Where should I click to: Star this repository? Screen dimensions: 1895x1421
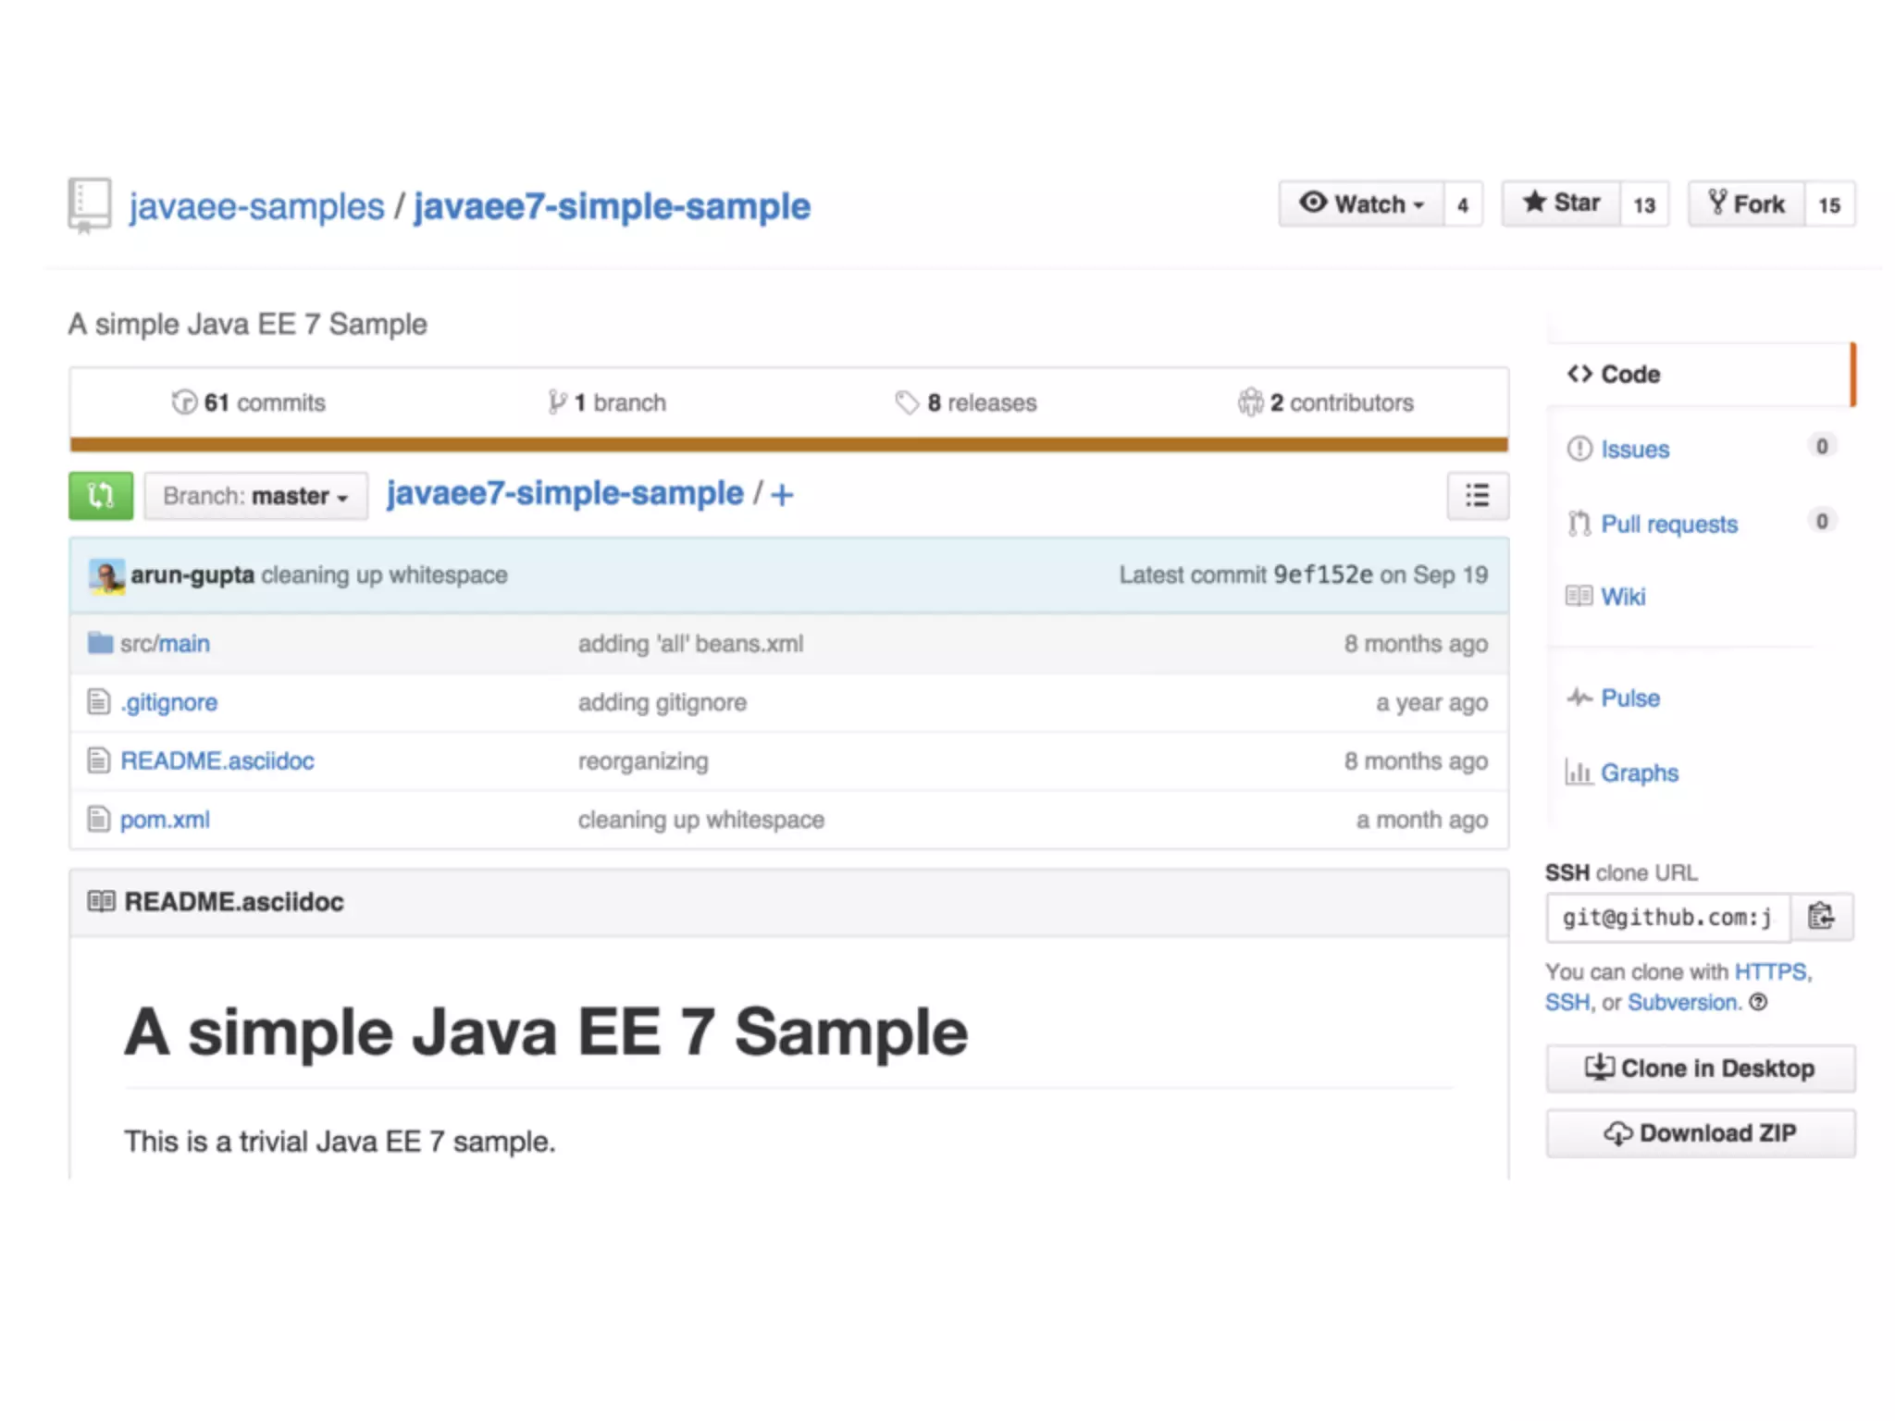pos(1561,204)
